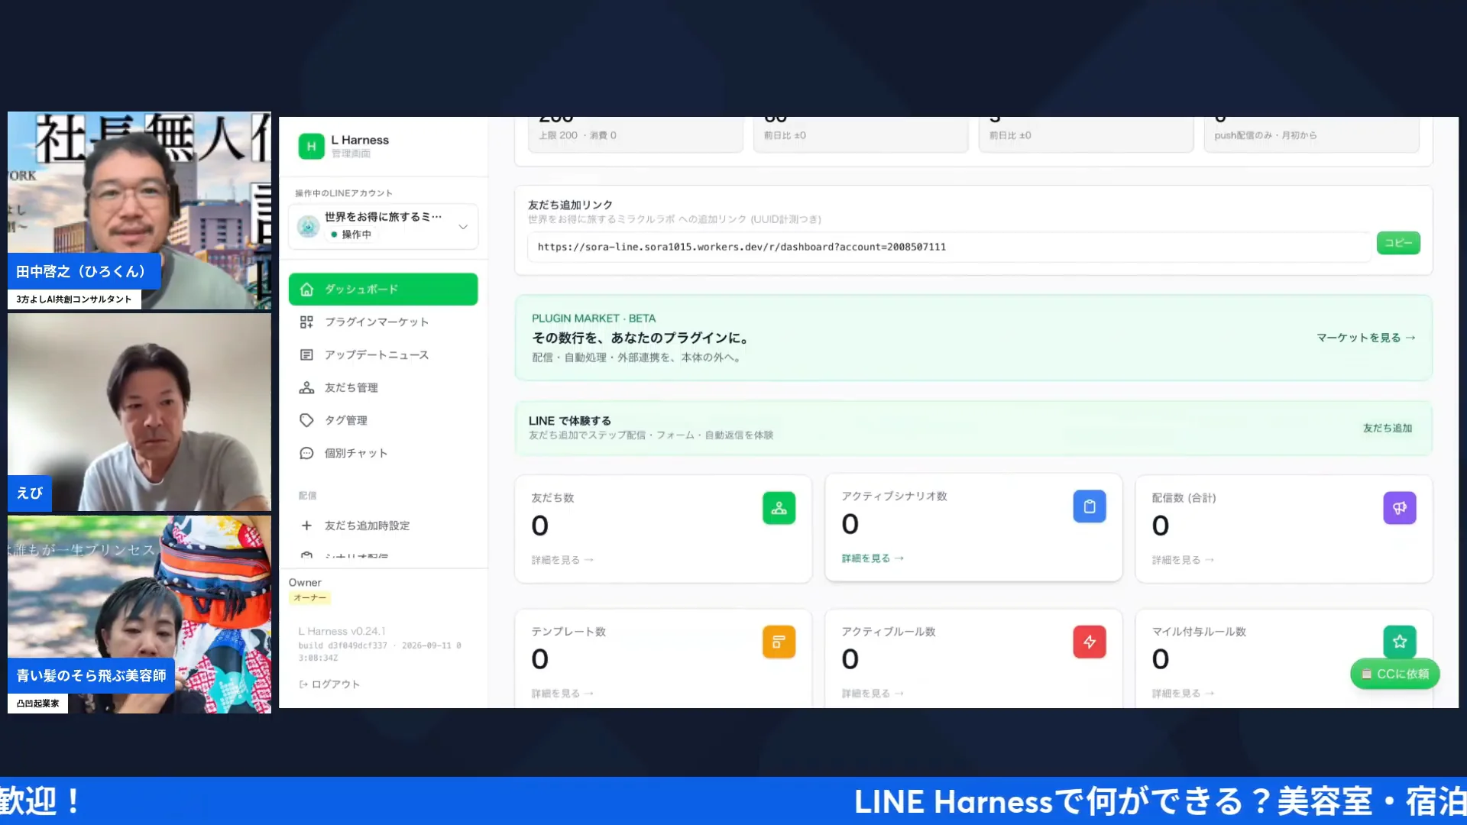Click the blue アクティブシナリオ数 clipboard icon

click(x=1090, y=506)
